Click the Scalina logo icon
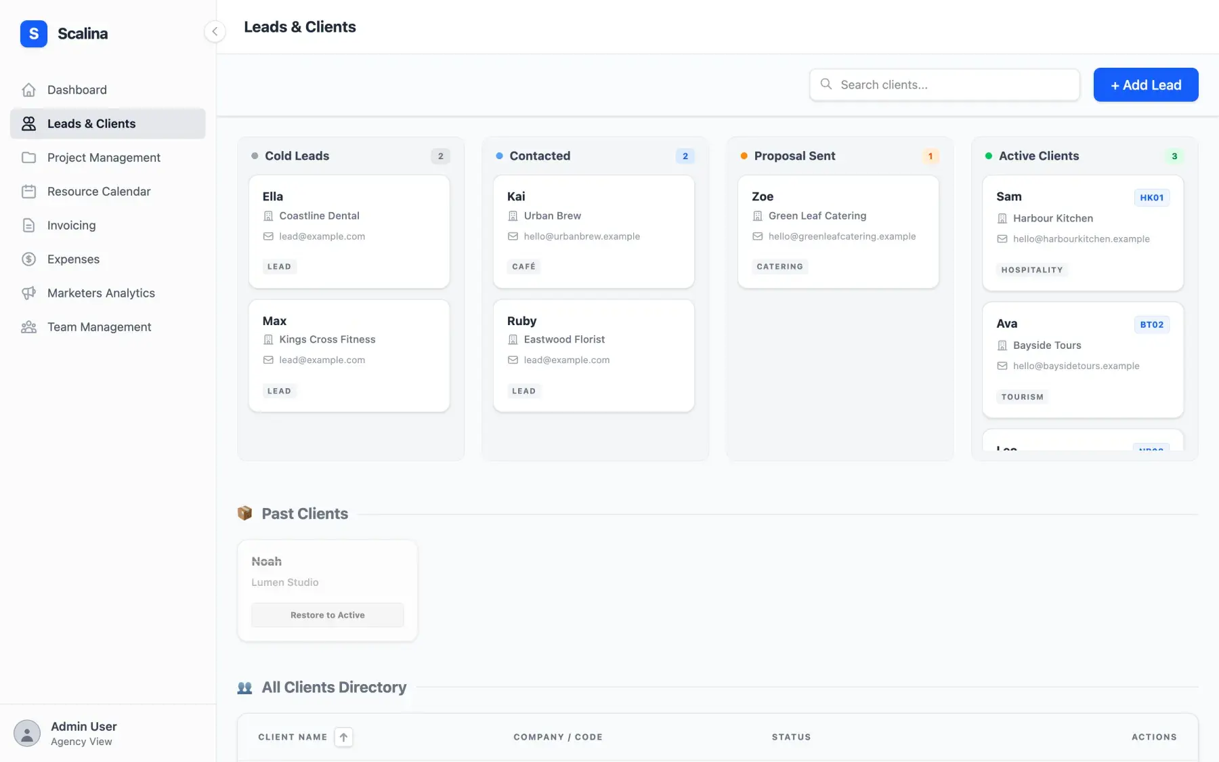Viewport: 1219px width, 762px height. pyautogui.click(x=34, y=33)
